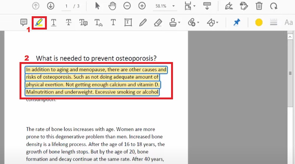Open the Fit page options tool
The width and height of the screenshot is (295, 164).
pos(188,6)
